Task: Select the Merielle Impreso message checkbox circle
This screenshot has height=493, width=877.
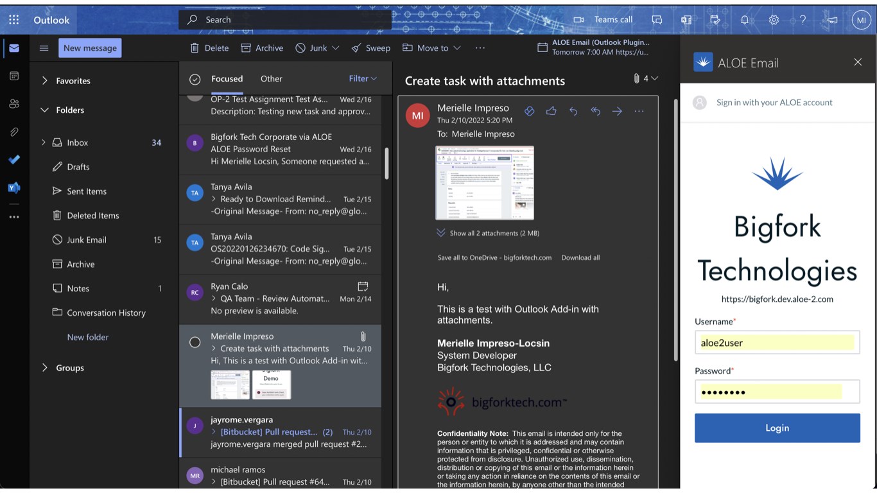Action: [195, 342]
